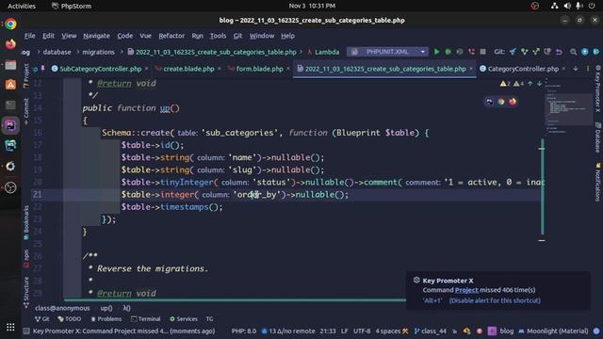Switch Git branch class_44 in status bar
The height and width of the screenshot is (339, 603).
[x=431, y=331]
